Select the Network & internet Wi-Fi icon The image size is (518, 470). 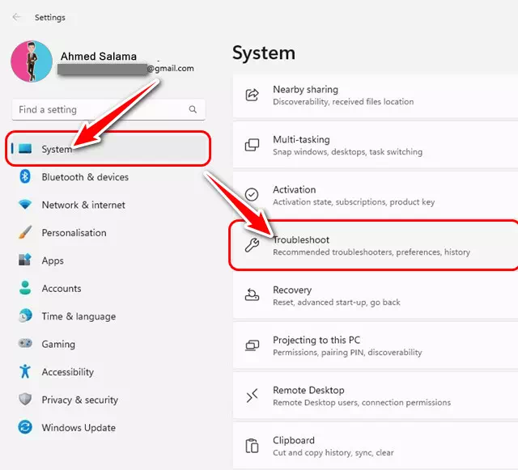pyautogui.click(x=25, y=205)
